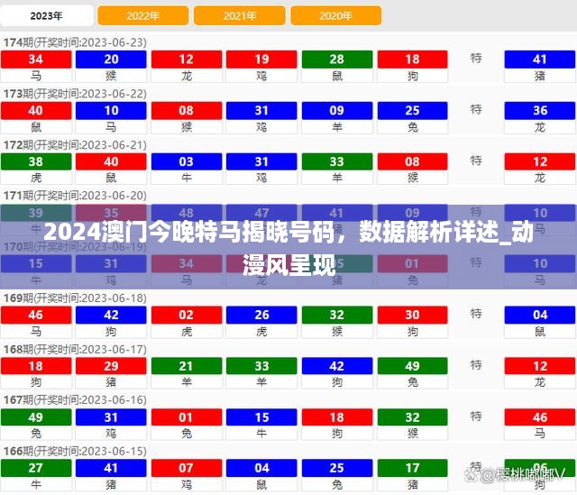Viewport: 577px width, 495px height.
Task: Select red ball 34 in 174期 row
Action: (36, 60)
